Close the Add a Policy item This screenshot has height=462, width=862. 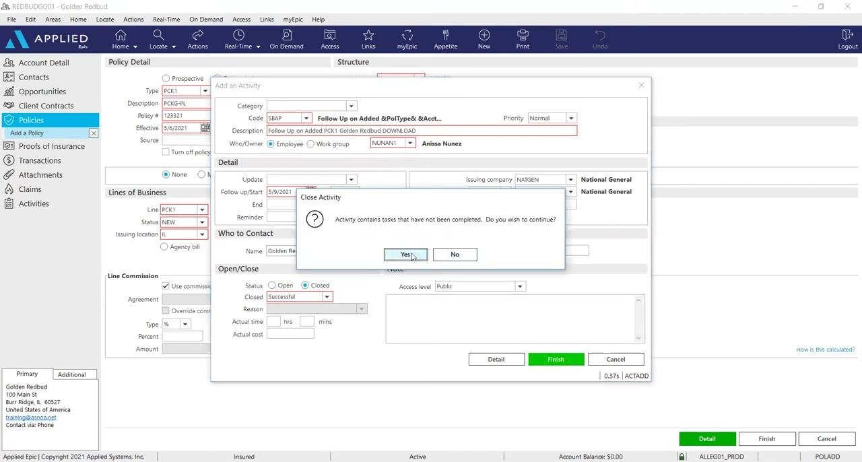point(94,133)
